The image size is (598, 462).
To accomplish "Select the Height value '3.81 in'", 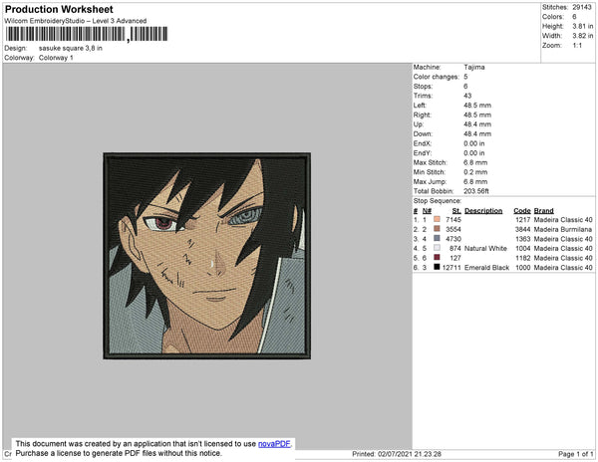I will [583, 26].
